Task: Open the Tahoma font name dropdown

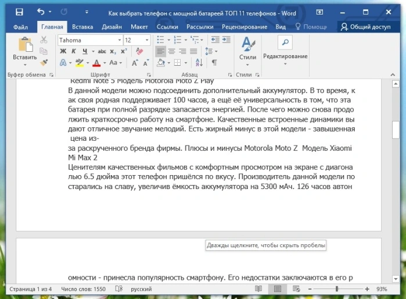Action: (x=120, y=40)
